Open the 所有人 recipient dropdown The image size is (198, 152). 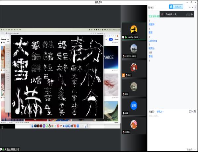click(160, 112)
